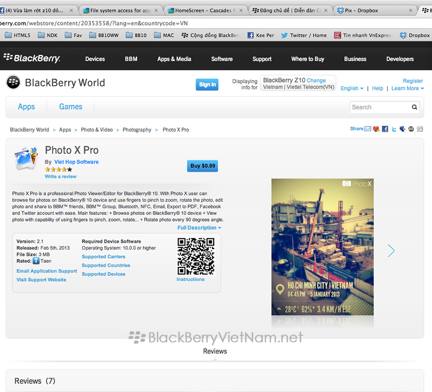Screen dimensions: 432x392
Task: Open the Apps & Media menu
Action: coord(174,59)
